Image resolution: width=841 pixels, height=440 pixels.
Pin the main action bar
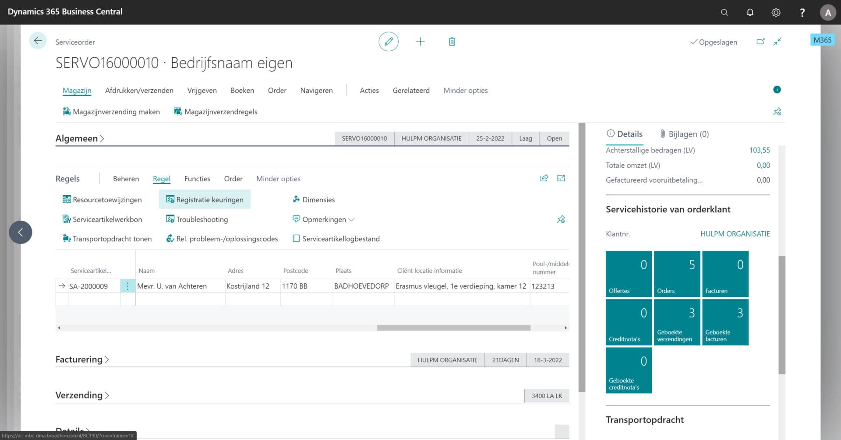coord(777,112)
